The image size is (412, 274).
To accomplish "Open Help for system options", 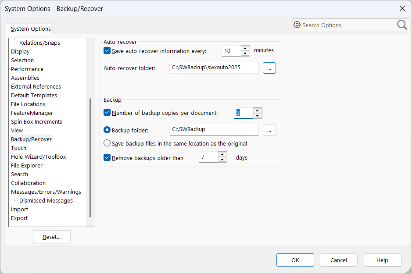I will [x=382, y=260].
